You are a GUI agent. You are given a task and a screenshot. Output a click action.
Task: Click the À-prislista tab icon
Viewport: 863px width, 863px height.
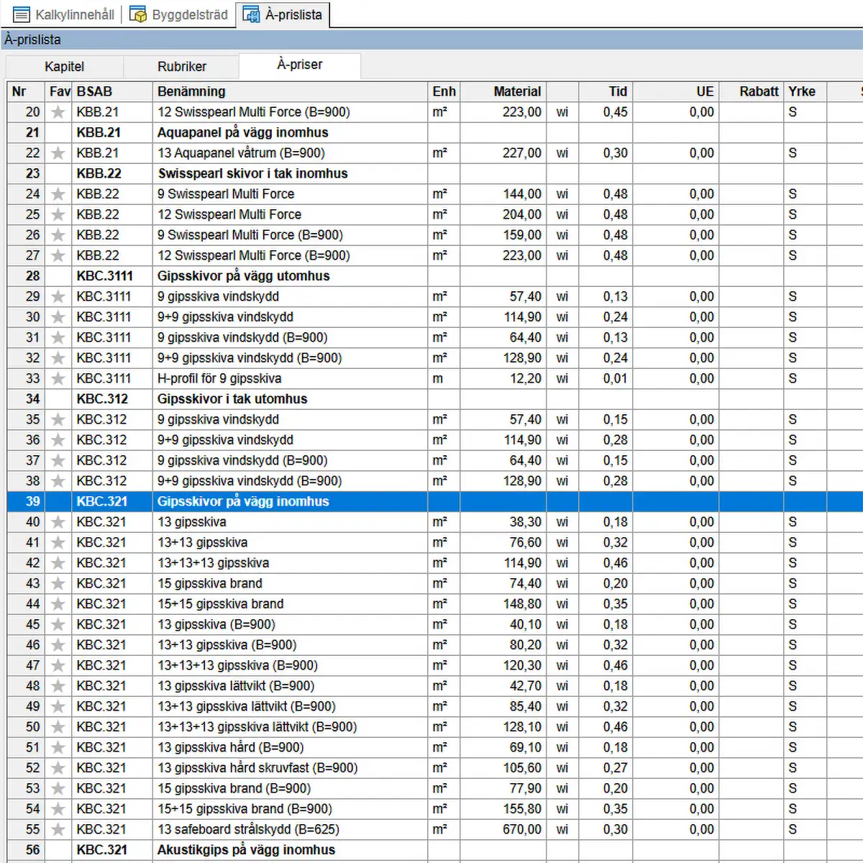[x=251, y=14]
